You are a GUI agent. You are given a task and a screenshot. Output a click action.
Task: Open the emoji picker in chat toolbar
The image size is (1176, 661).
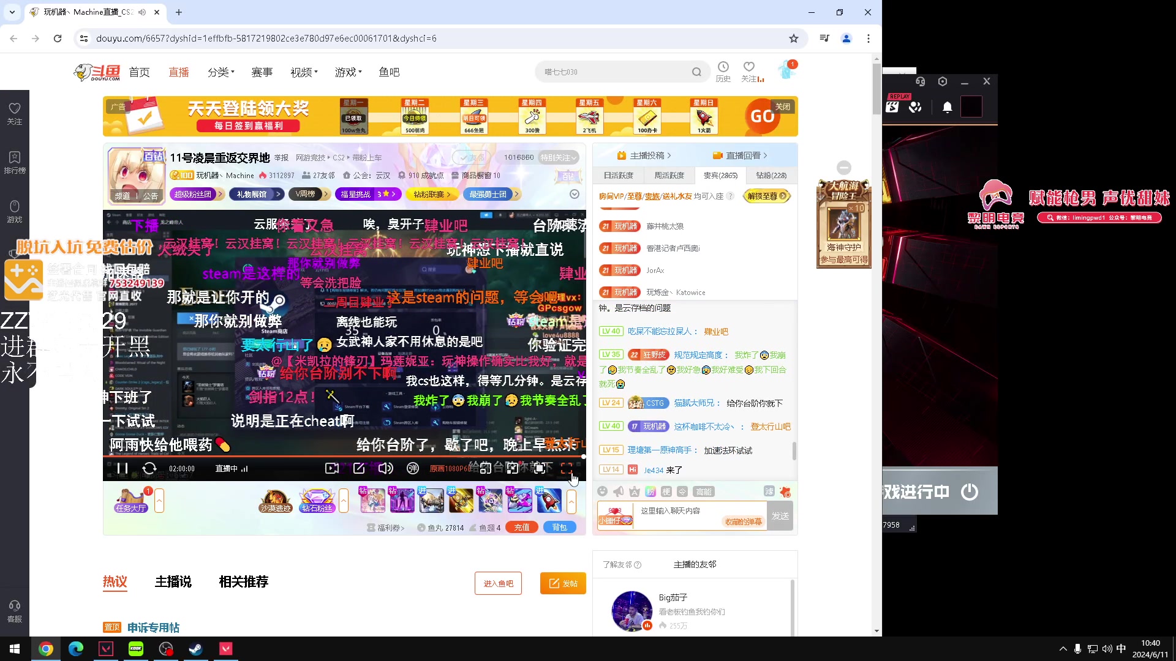pyautogui.click(x=603, y=491)
